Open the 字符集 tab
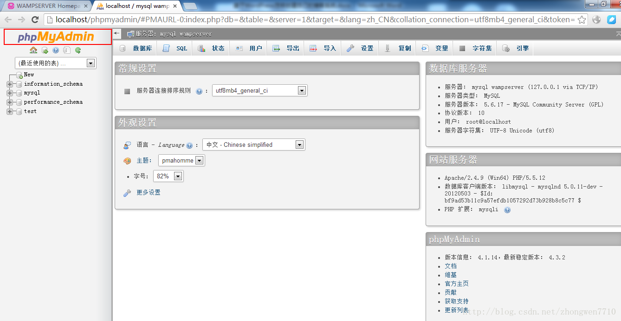The height and width of the screenshot is (321, 621). click(475, 48)
